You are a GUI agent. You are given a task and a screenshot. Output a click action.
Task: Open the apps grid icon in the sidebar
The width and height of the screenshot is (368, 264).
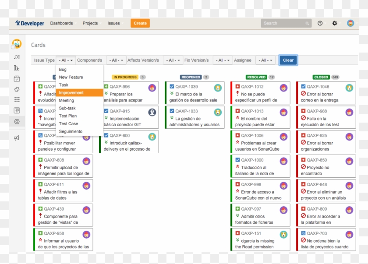coord(17,100)
